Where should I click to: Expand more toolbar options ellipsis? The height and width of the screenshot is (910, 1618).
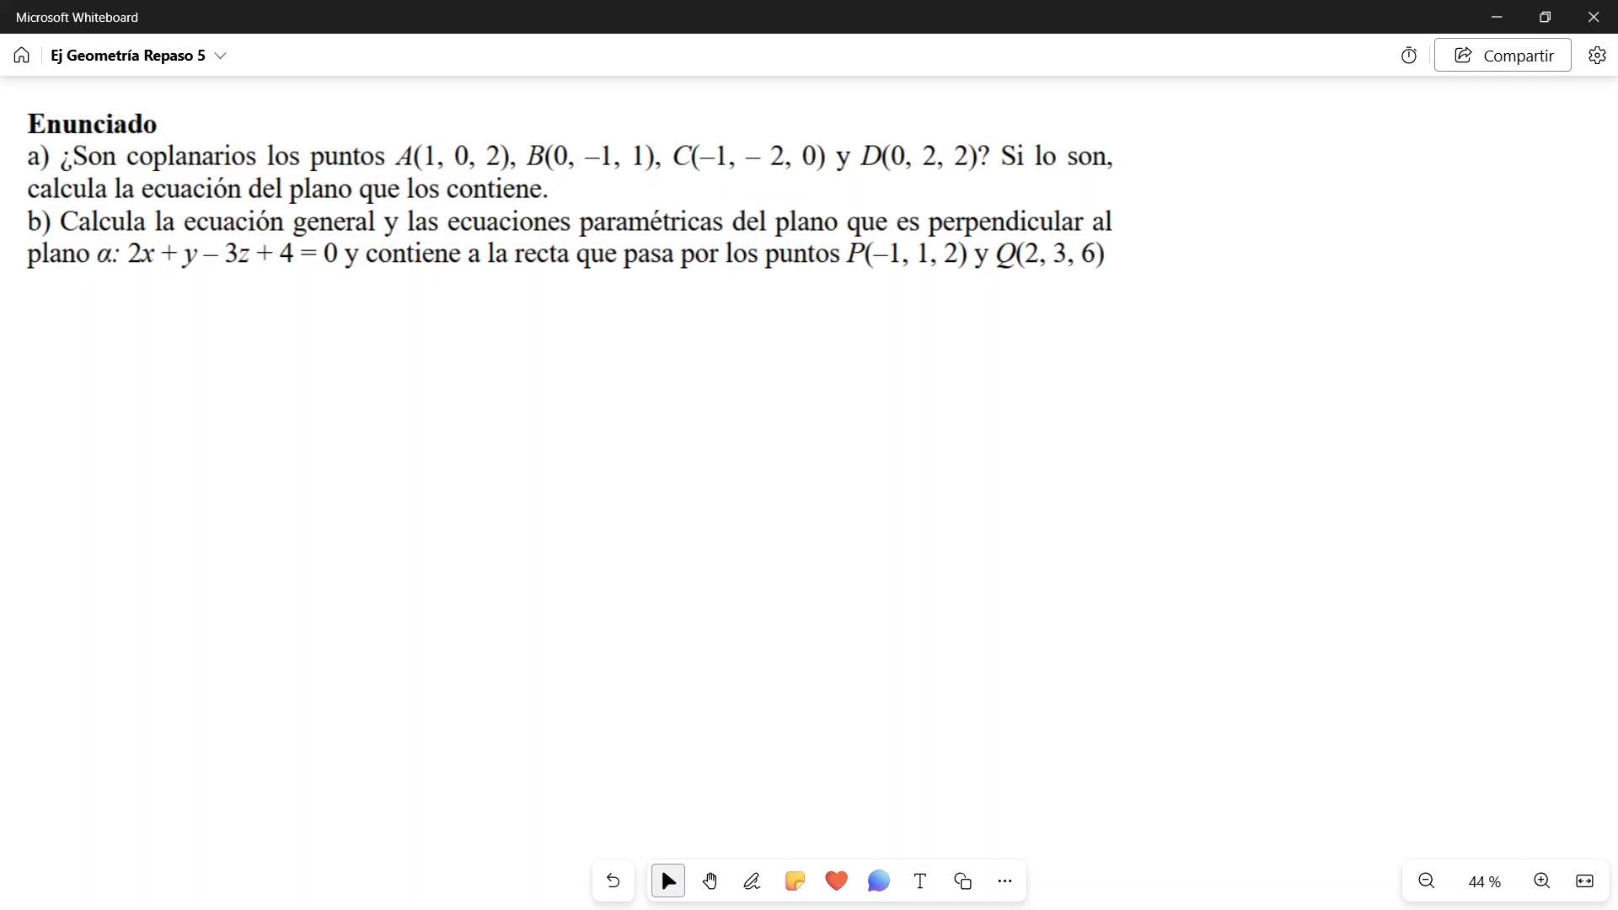click(1005, 881)
